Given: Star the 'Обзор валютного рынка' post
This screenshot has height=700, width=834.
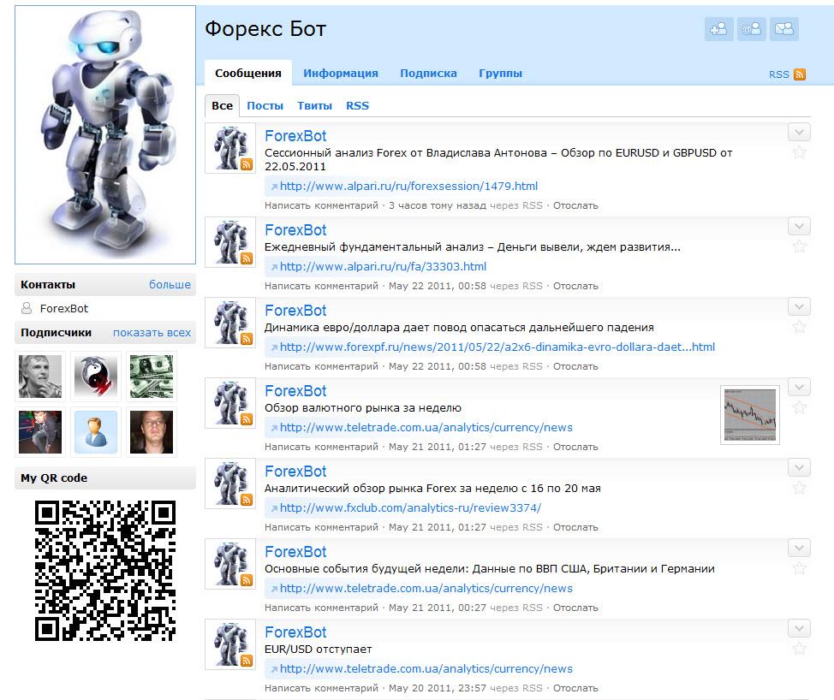Looking at the screenshot, I should (799, 407).
